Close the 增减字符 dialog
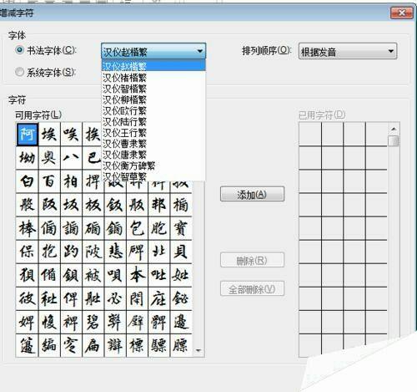 click(401, 13)
